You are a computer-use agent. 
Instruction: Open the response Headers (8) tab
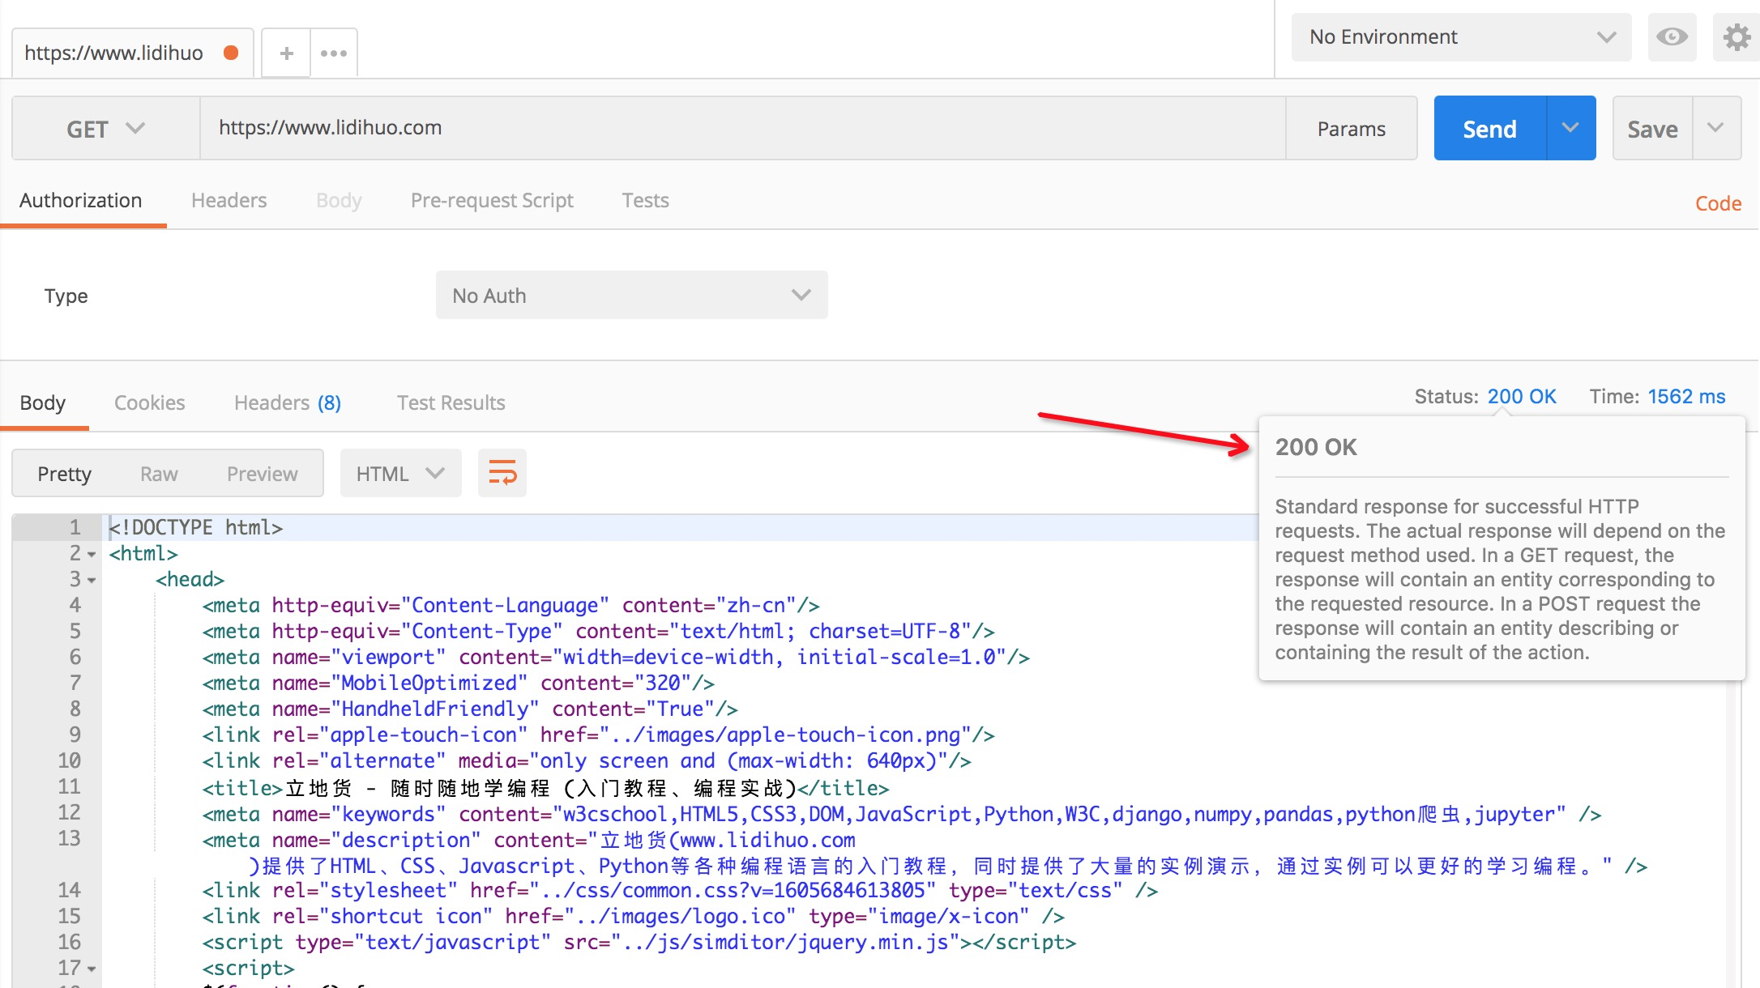point(288,402)
